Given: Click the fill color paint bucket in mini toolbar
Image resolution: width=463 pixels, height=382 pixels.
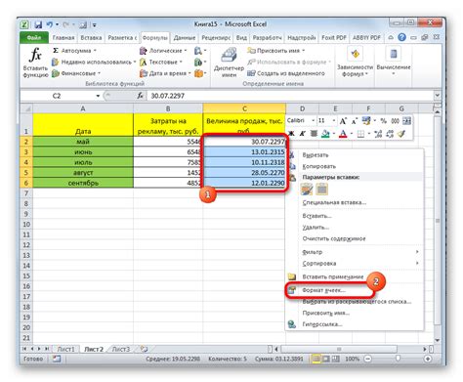Looking at the screenshot, I should tap(325, 134).
